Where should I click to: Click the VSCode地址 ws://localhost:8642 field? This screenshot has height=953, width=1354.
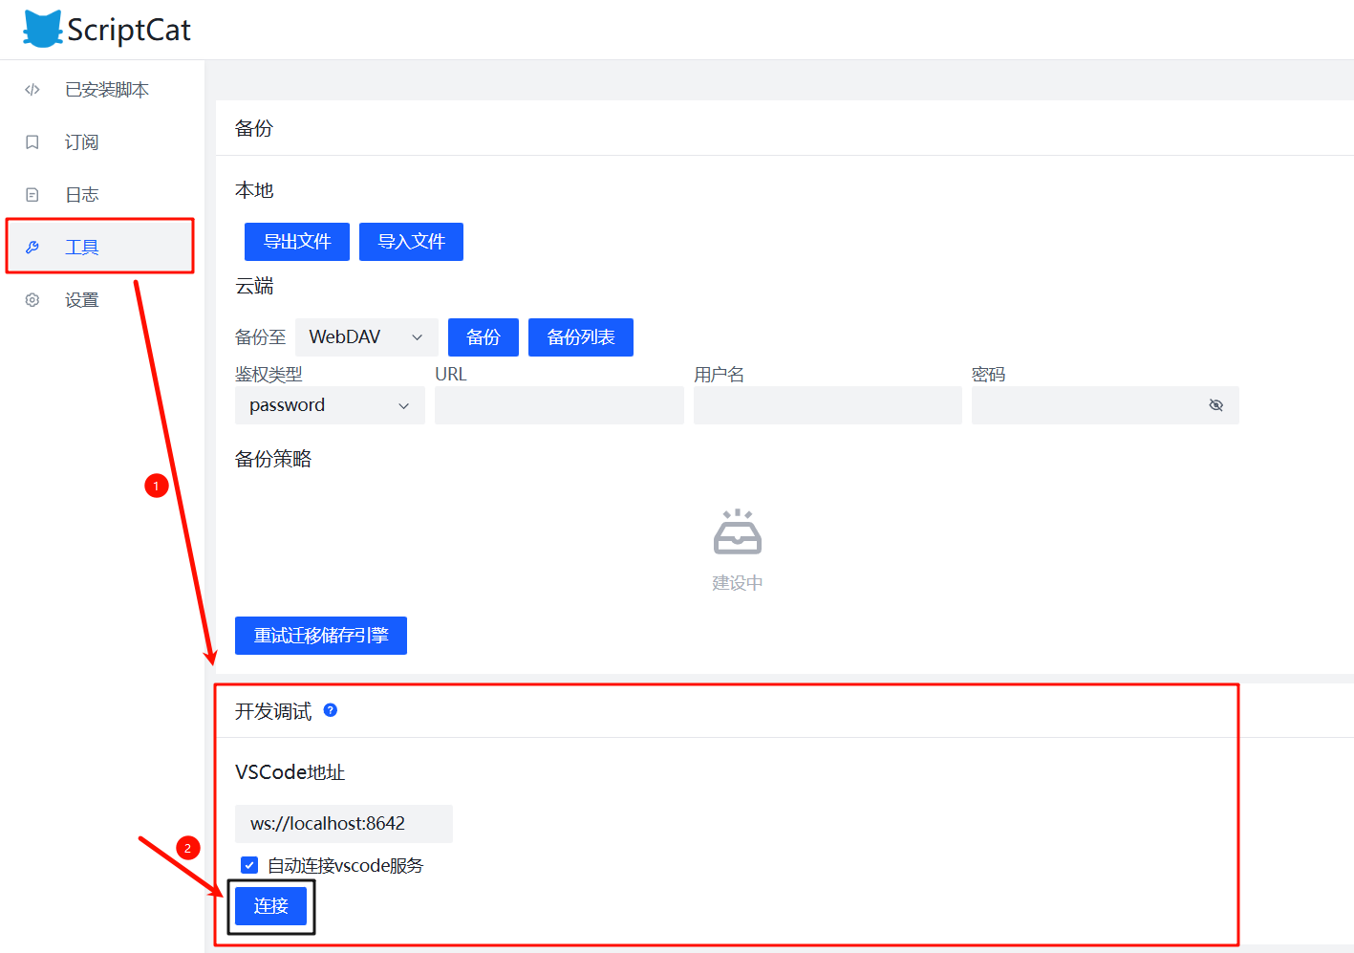pos(343,824)
